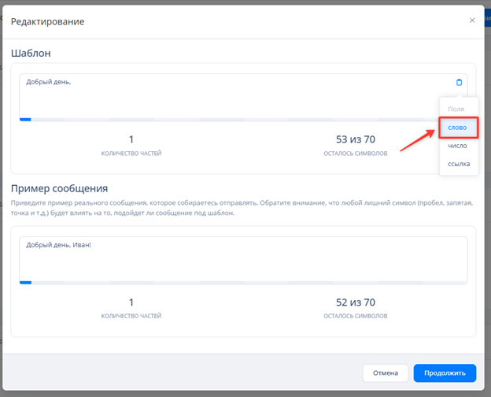
Task: Select 'слово' from the fields menu
Action: [x=457, y=128]
